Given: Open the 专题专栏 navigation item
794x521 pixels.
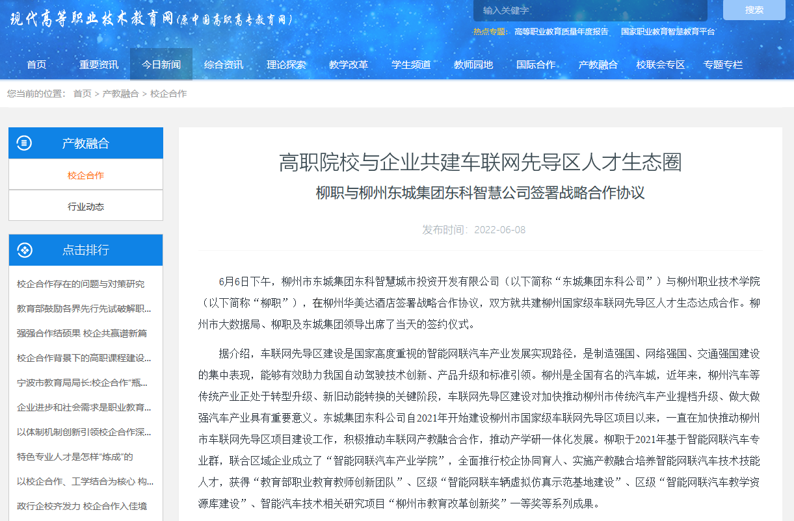Looking at the screenshot, I should coord(722,65).
